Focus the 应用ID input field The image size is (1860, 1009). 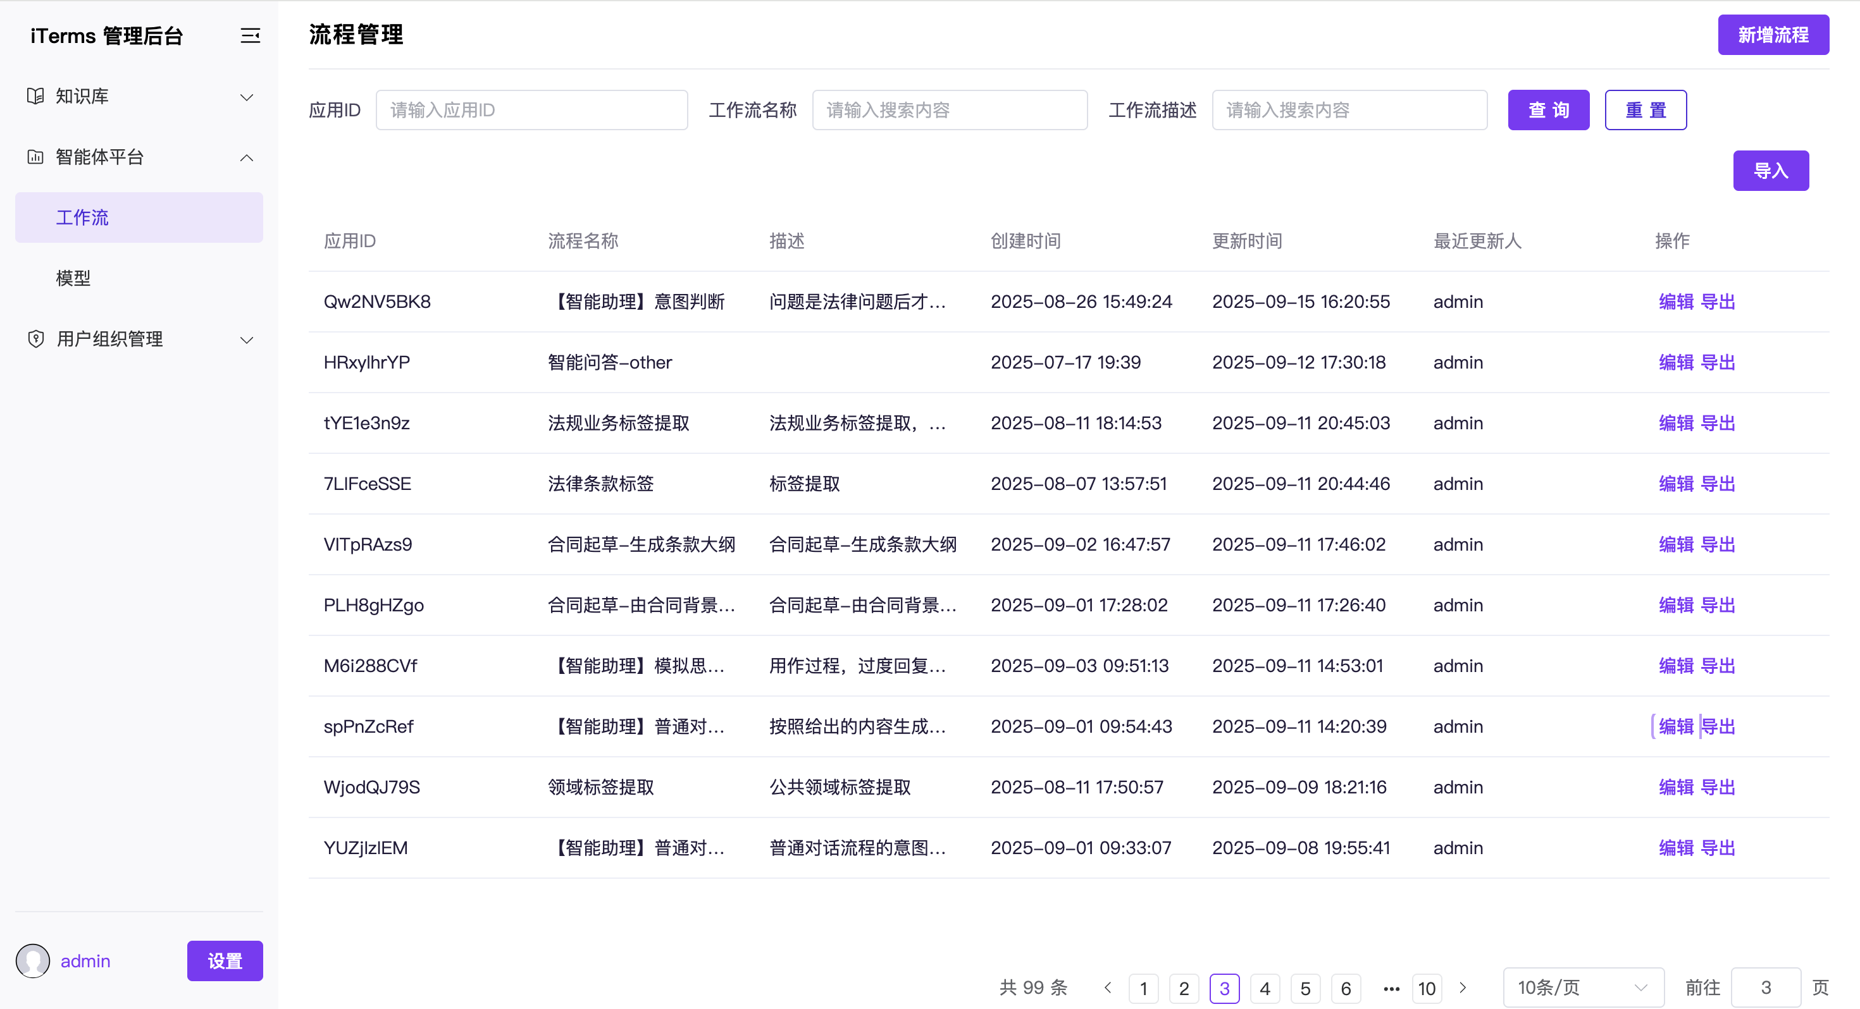click(x=531, y=110)
